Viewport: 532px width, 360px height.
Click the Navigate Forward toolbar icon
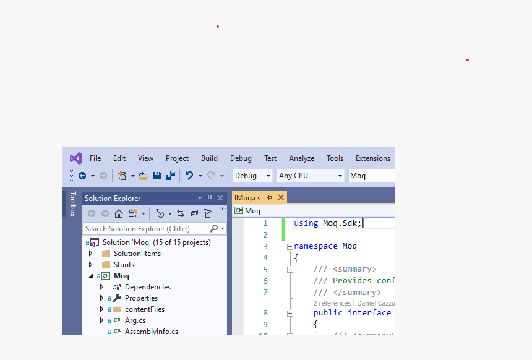[x=103, y=176]
